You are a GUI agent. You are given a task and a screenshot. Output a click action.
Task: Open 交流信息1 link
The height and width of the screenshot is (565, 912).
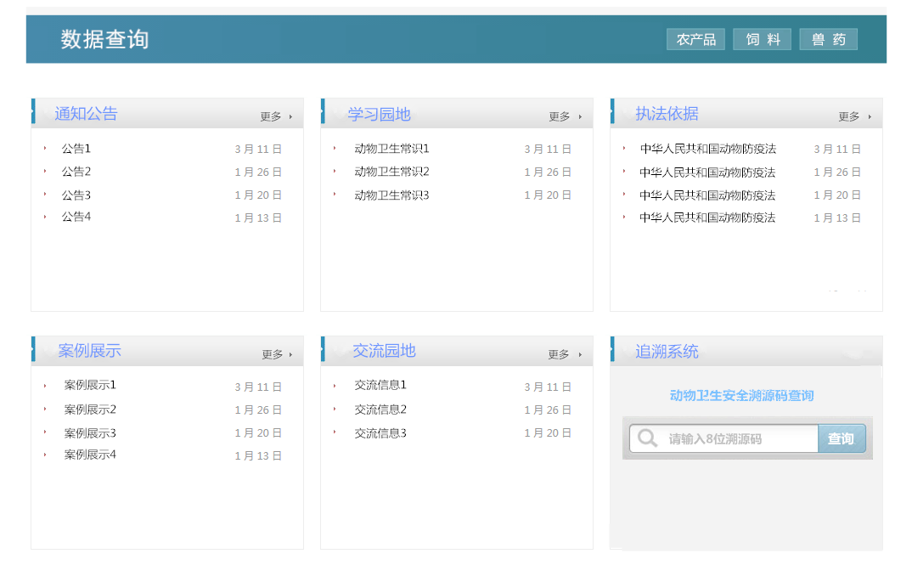(x=380, y=385)
